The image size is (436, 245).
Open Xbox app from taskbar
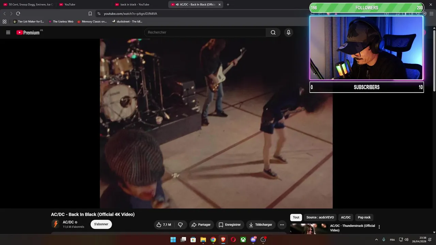tap(243, 240)
